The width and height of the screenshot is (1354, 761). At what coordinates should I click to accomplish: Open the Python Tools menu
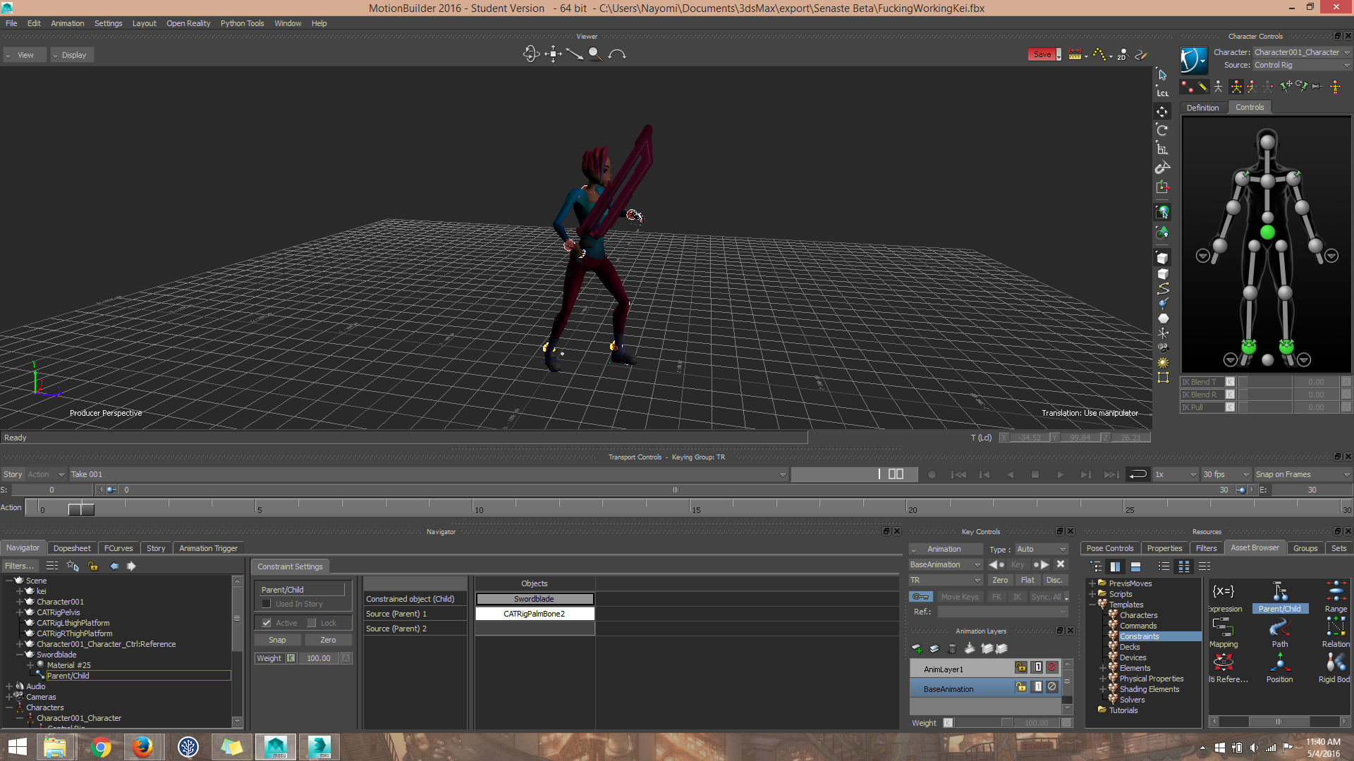[242, 23]
